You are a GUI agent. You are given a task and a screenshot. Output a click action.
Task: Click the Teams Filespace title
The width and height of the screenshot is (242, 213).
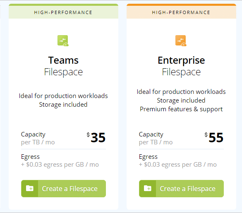[x=63, y=66]
